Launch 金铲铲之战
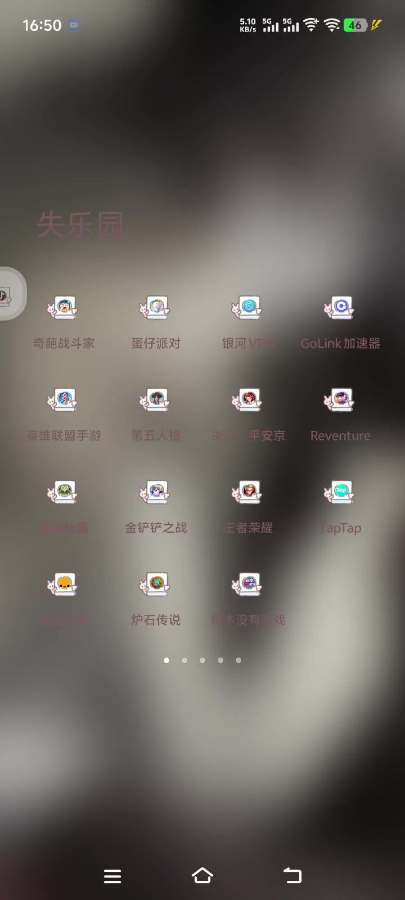This screenshot has width=405, height=900. (156, 492)
